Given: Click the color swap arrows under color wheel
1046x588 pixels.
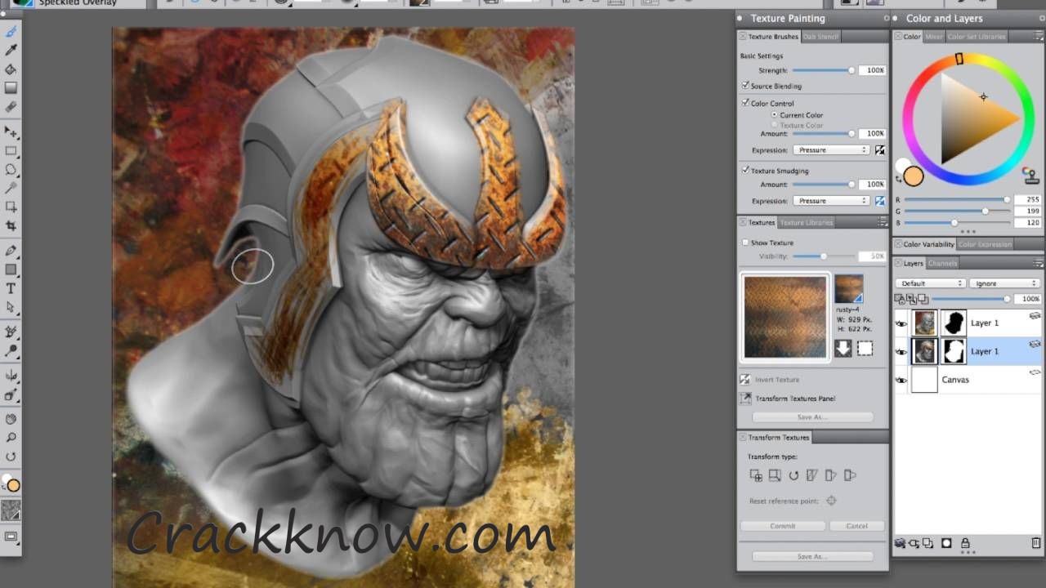Looking at the screenshot, I should click(x=898, y=179).
